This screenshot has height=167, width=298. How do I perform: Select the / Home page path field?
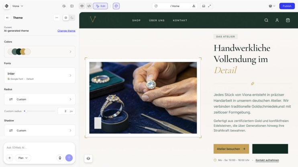[x=175, y=6]
